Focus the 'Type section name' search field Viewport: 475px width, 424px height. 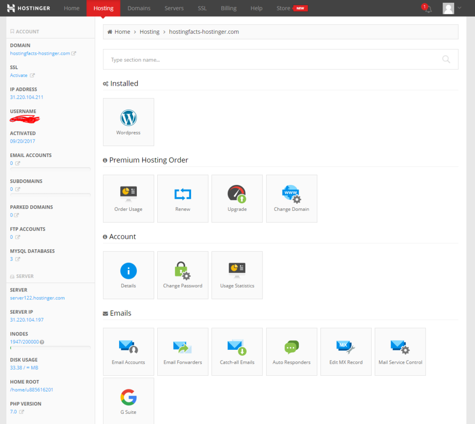coord(281,59)
